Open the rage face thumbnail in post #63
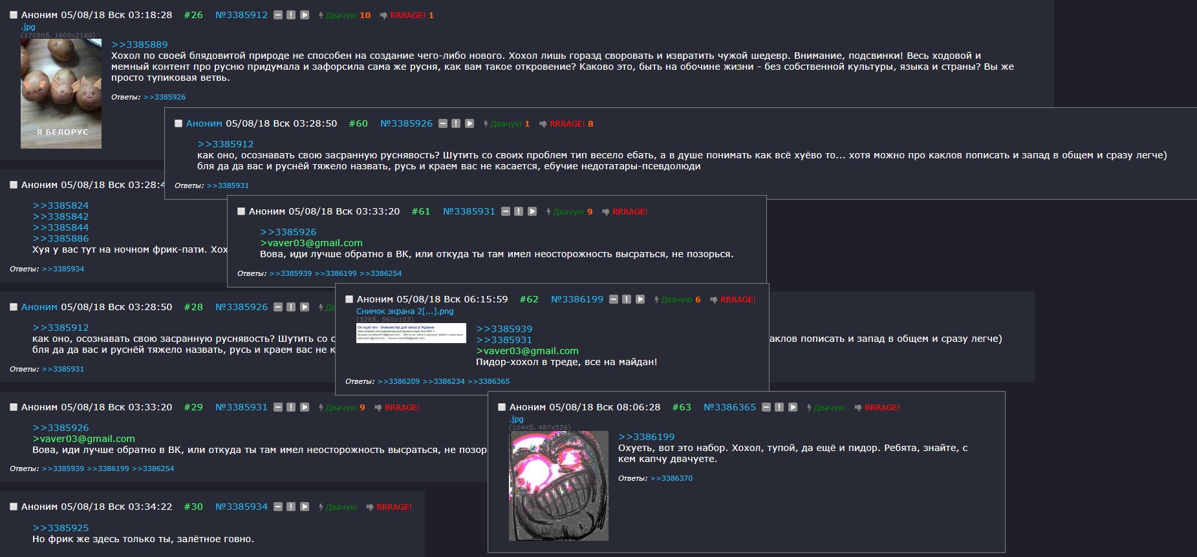 (559, 486)
